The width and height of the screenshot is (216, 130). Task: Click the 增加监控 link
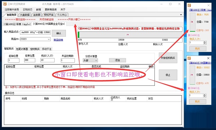point(20,19)
